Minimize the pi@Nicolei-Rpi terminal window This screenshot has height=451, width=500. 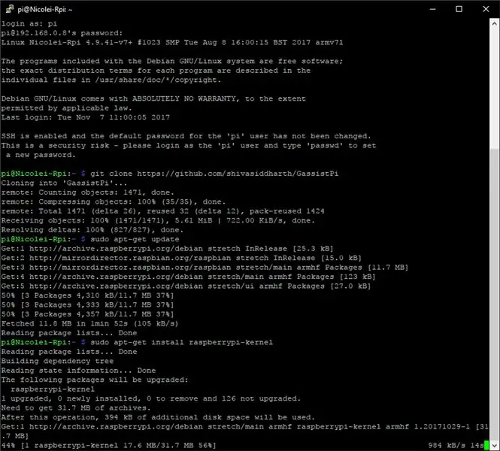tap(432, 9)
